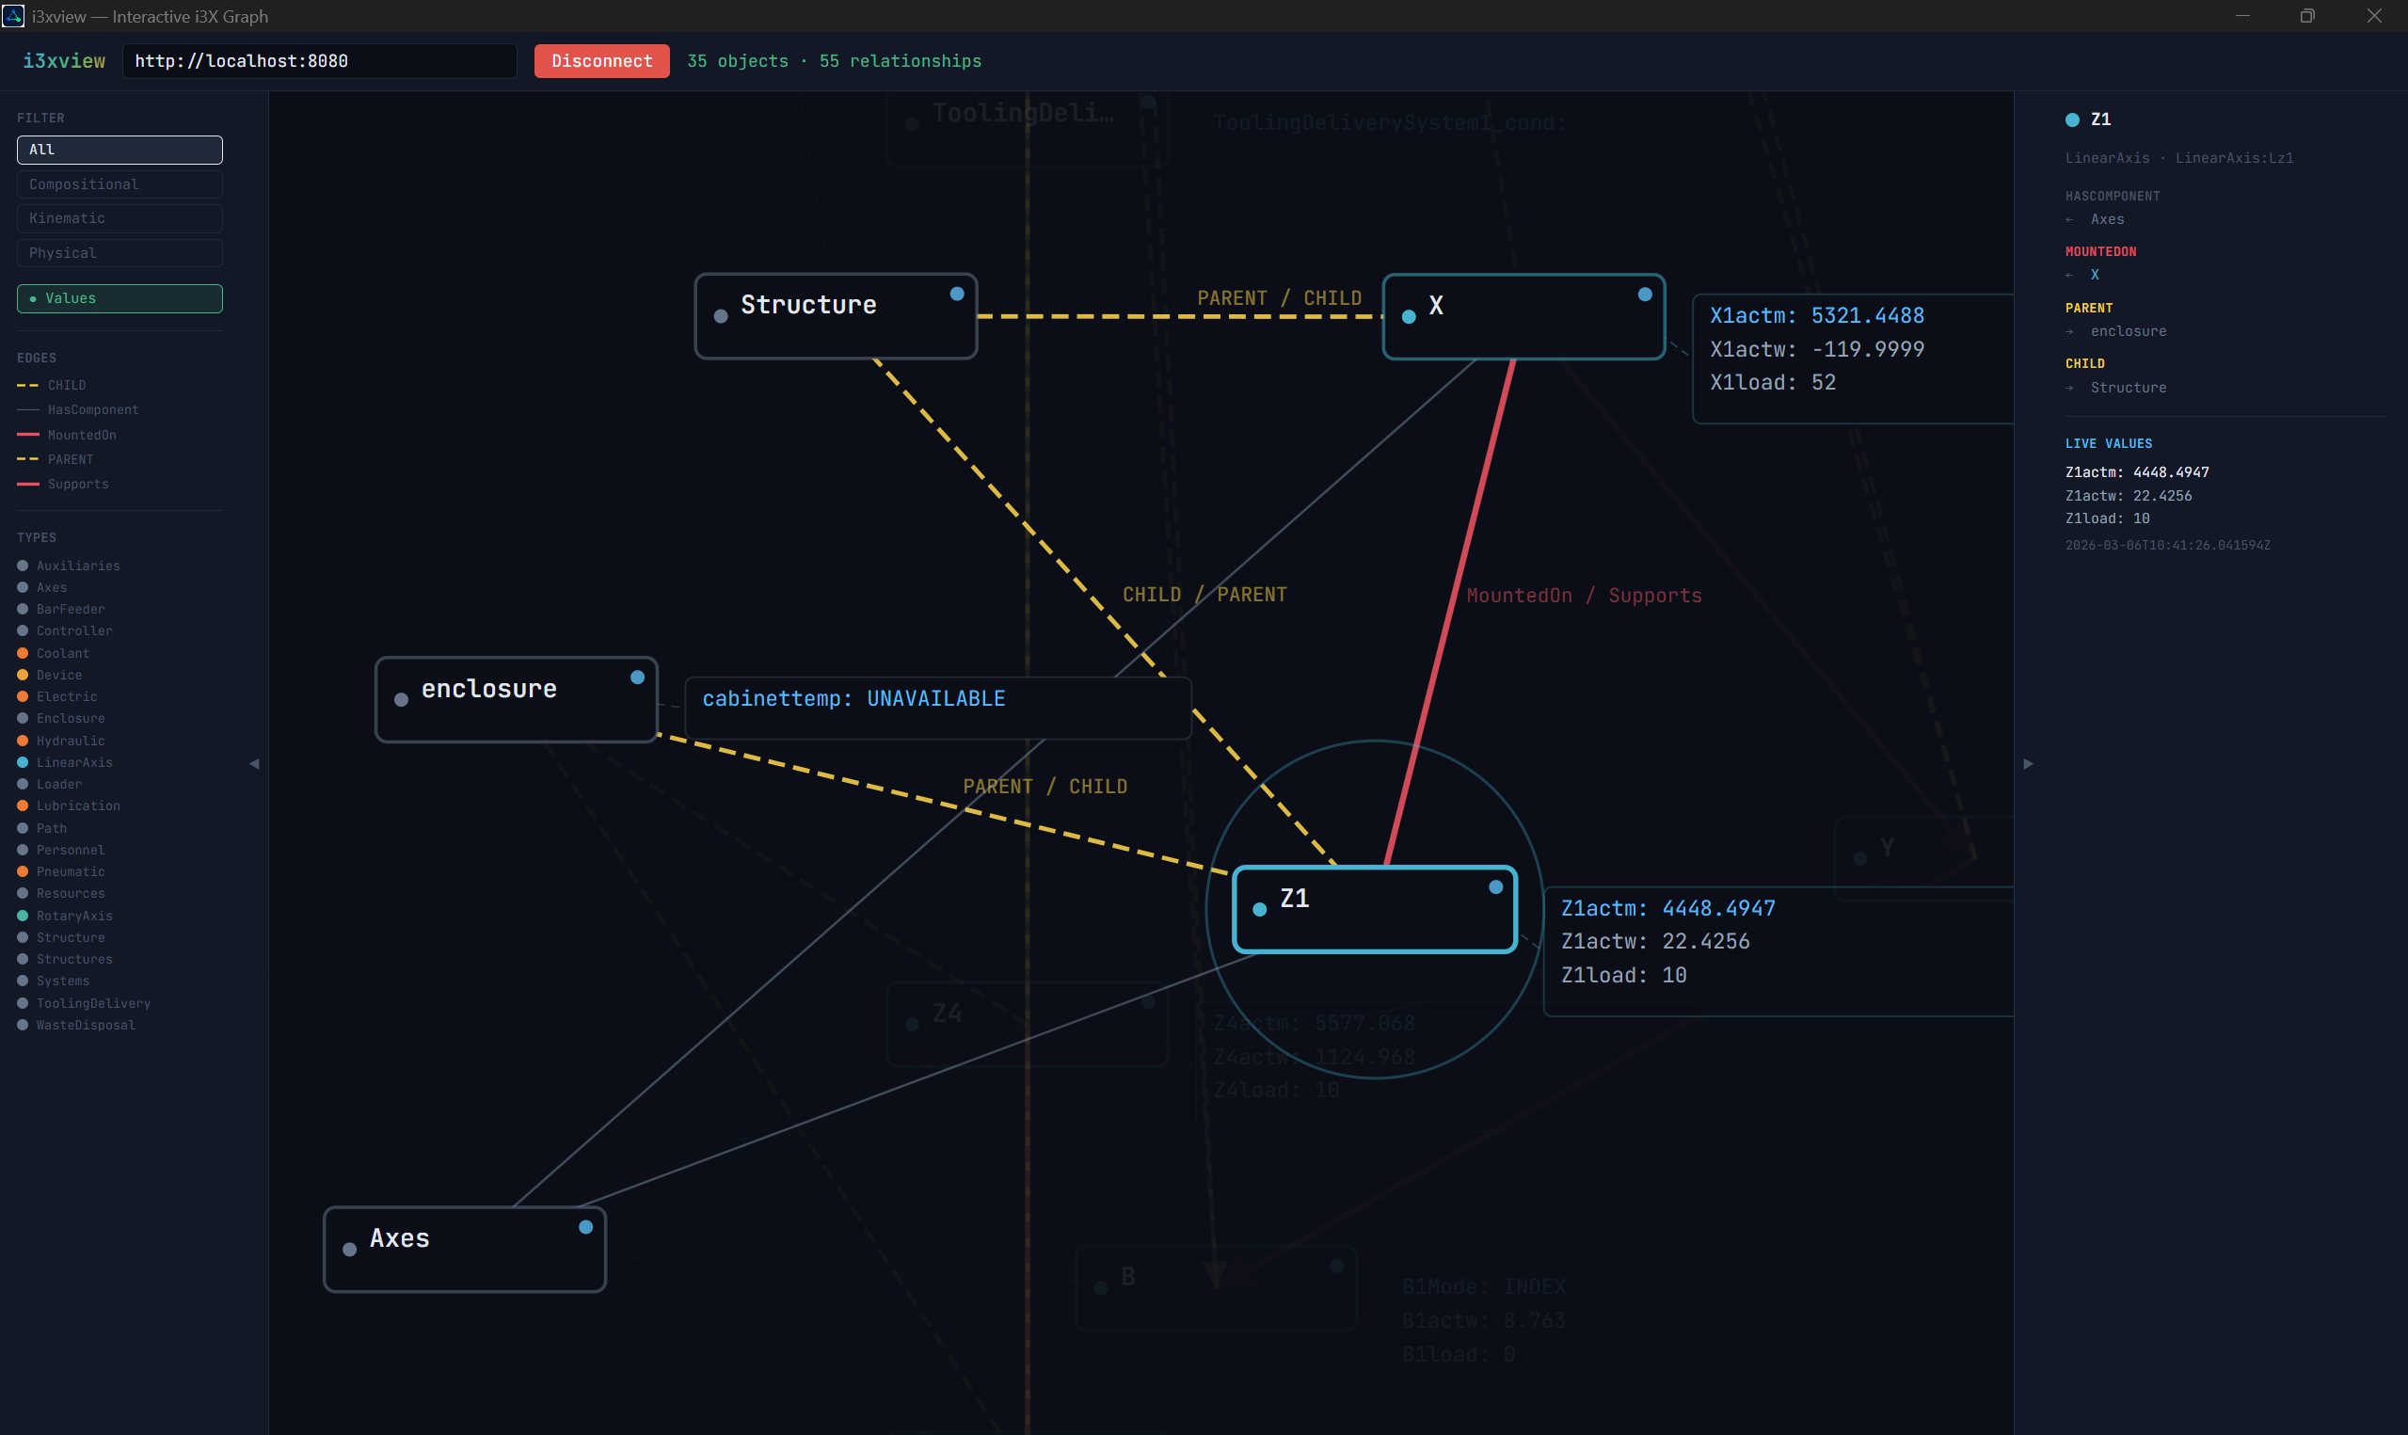Select the Kinematic filter
This screenshot has width=2408, height=1435.
[119, 217]
